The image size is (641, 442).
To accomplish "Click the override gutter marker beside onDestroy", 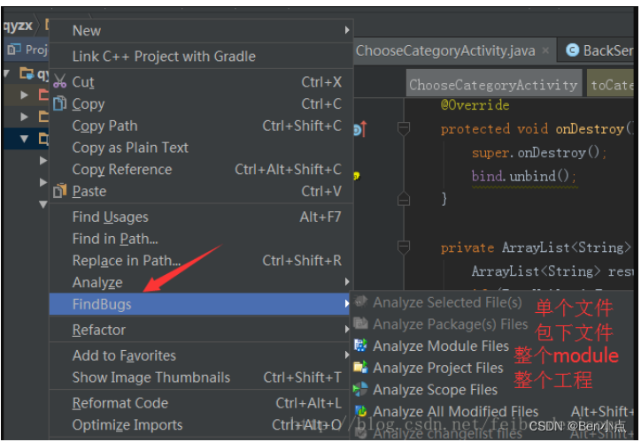I will pyautogui.click(x=359, y=129).
